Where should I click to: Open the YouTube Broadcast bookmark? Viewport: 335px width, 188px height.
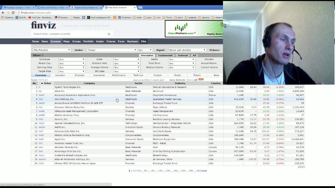[x=40, y=17]
